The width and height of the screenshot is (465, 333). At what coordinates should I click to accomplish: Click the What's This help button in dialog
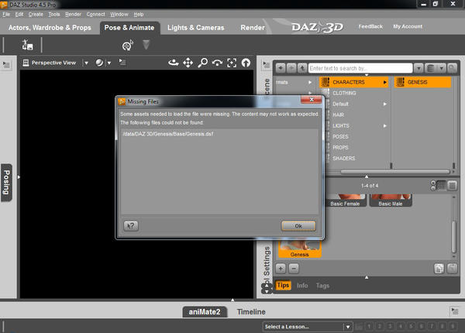tap(131, 226)
